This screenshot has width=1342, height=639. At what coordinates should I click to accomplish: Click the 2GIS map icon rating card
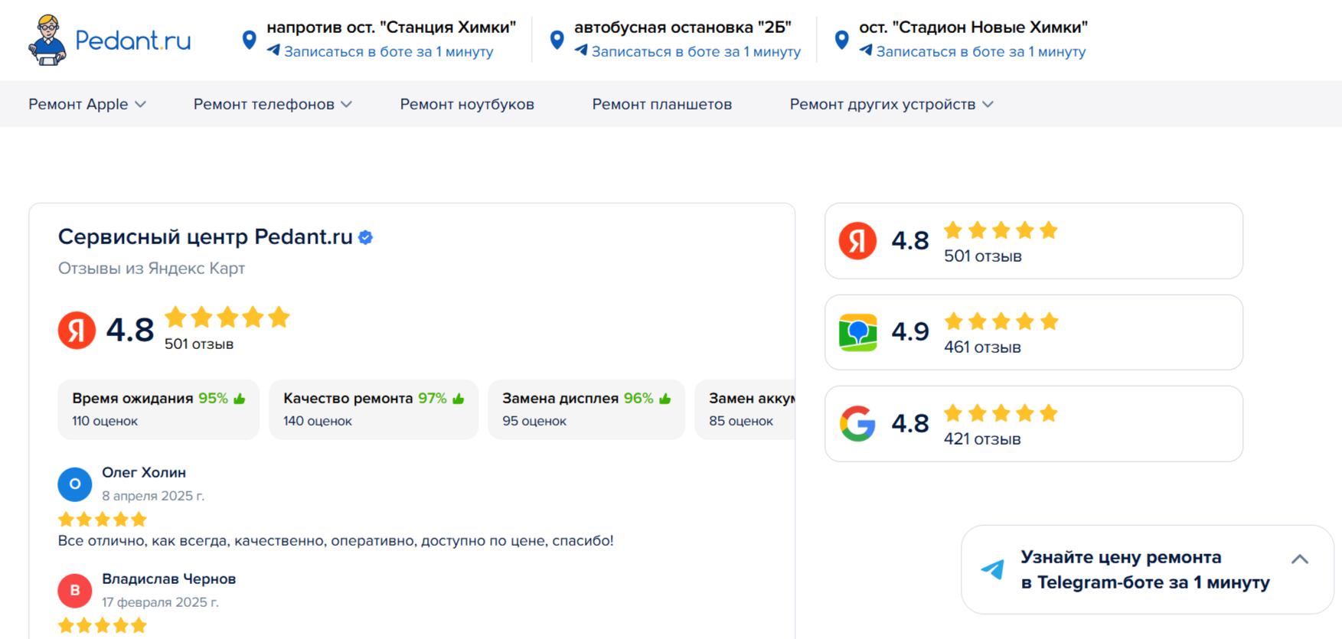pos(857,332)
